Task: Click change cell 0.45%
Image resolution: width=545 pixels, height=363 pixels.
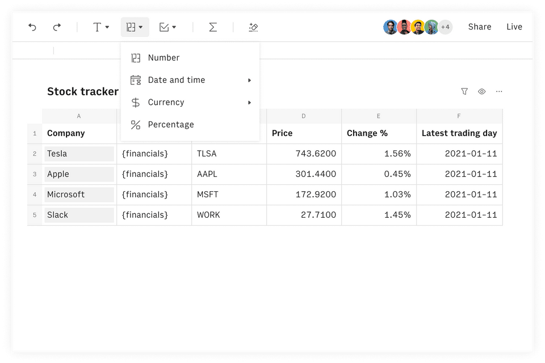Action: pyautogui.click(x=379, y=174)
